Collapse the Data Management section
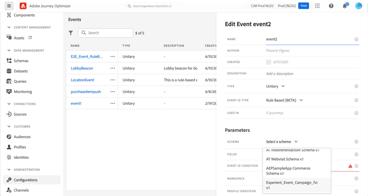368x196 pixels. point(9,50)
